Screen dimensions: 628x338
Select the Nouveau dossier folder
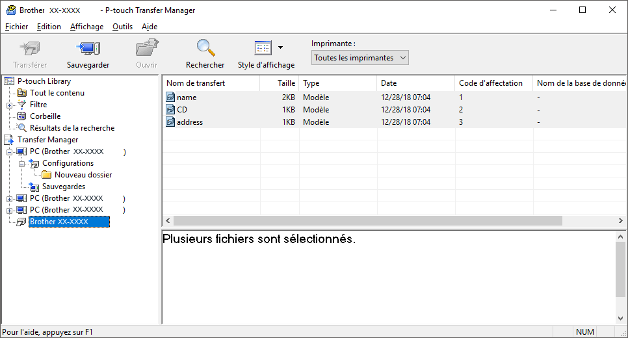coord(83,175)
